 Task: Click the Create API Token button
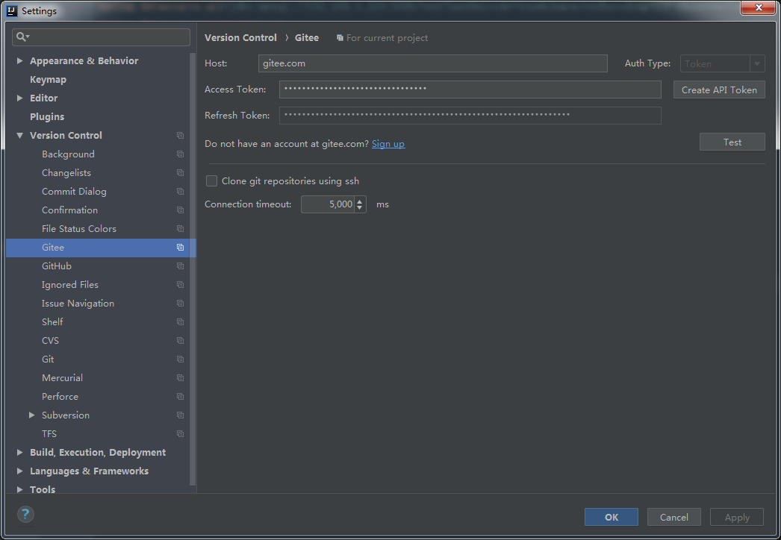pos(719,90)
